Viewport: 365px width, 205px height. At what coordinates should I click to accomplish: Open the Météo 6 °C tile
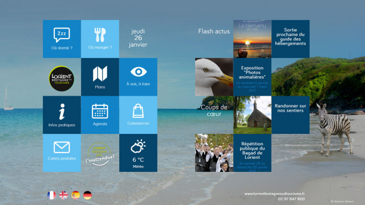(x=138, y=153)
